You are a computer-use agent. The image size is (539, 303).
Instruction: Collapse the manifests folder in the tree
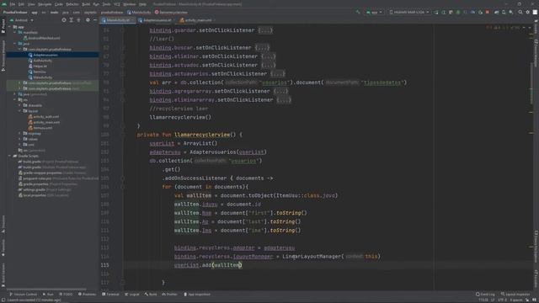[x=15, y=32]
